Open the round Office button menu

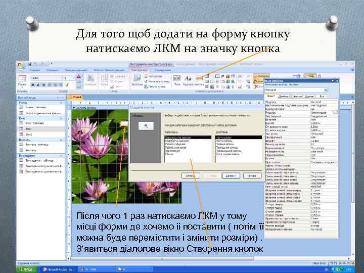(21, 66)
